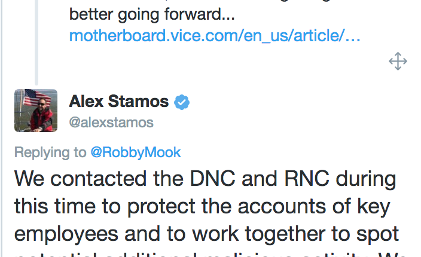Open the motherboard.vice.com article link
421x257 pixels.
pyautogui.click(x=215, y=35)
